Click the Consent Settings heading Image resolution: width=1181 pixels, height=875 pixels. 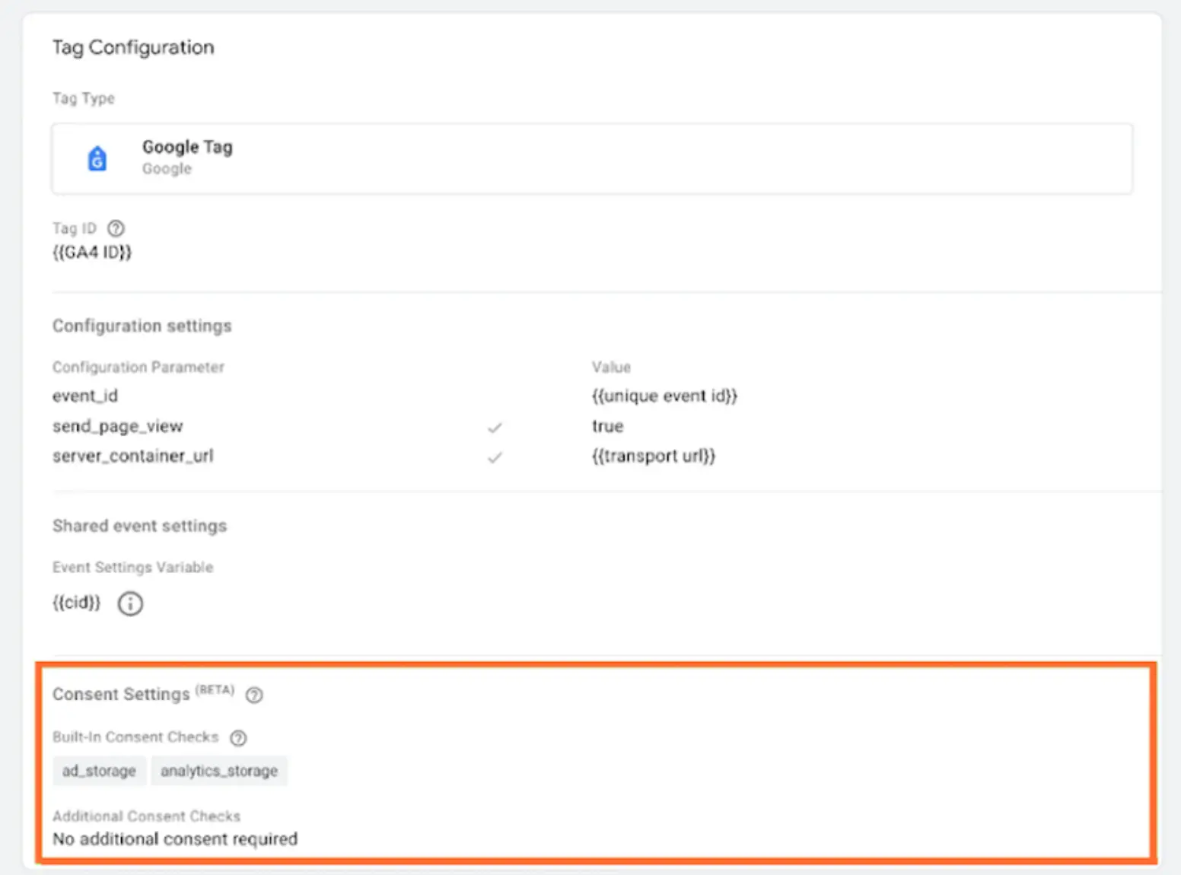pyautogui.click(x=121, y=694)
